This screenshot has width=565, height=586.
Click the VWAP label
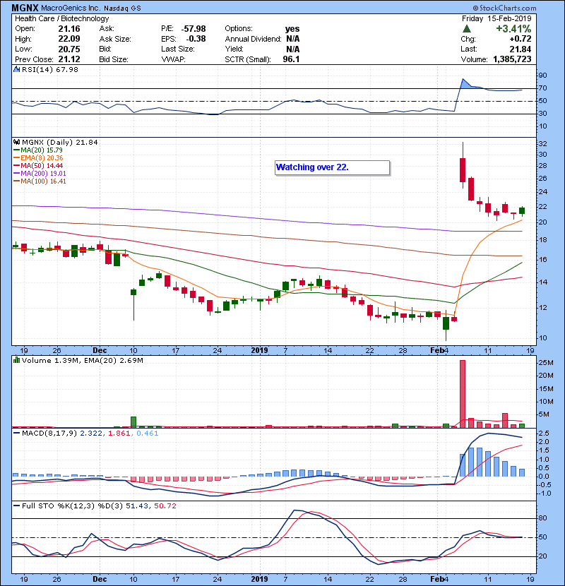pos(173,59)
